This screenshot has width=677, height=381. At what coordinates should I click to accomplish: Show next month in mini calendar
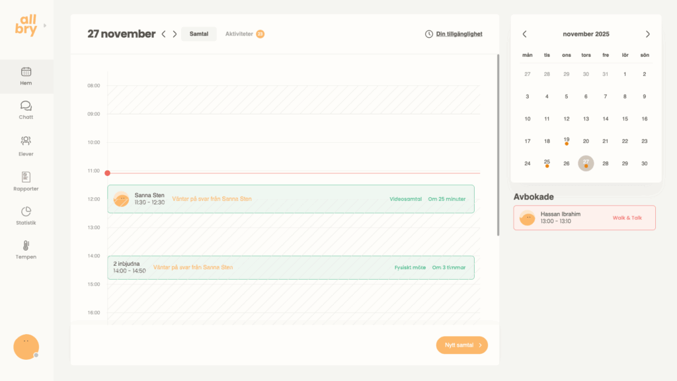tap(647, 34)
